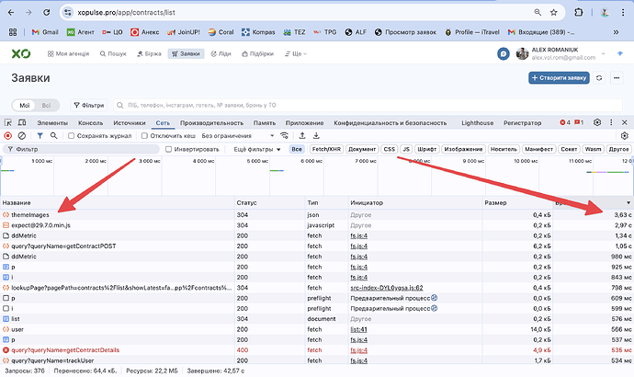Open the Фільтри panel
Viewport: 634px width, 377px height.
(x=88, y=105)
